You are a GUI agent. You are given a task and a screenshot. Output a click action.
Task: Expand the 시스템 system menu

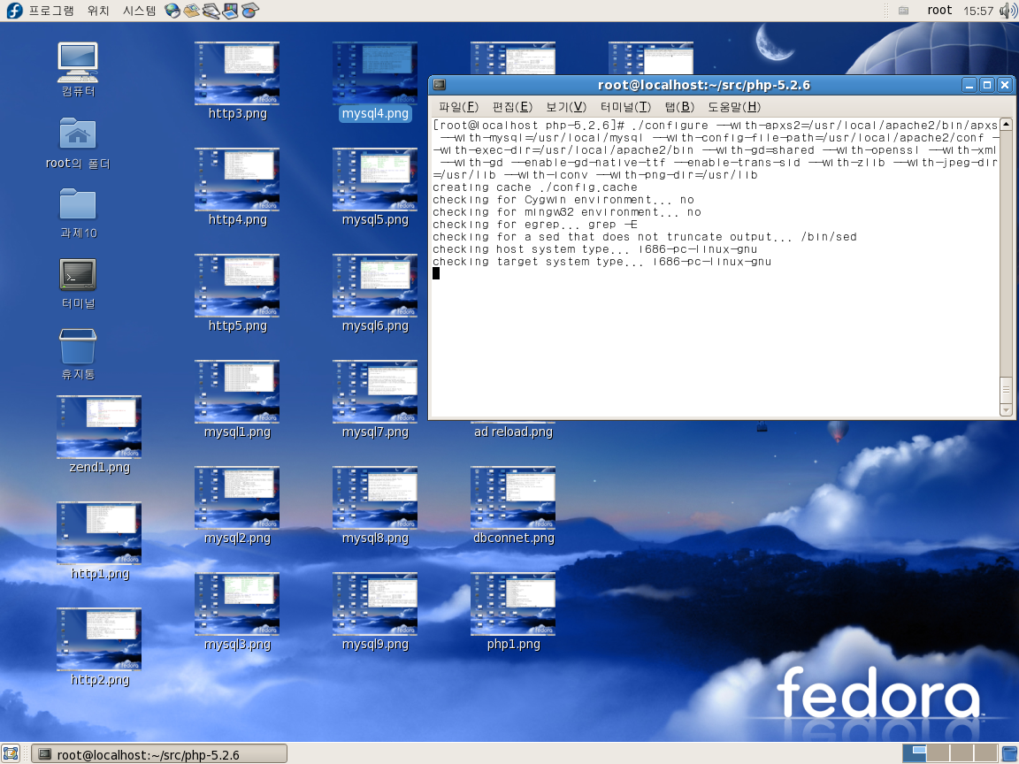139,11
